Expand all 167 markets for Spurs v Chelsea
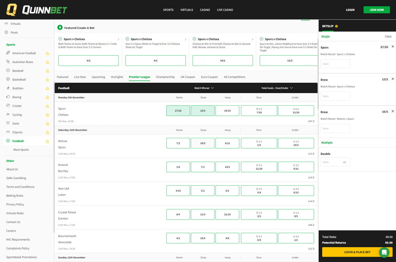396x262 pixels. click(311, 122)
